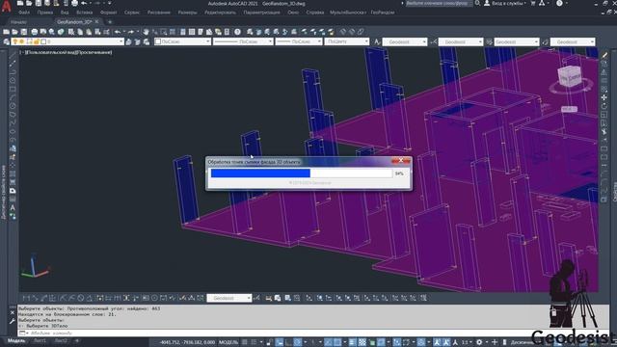Switch to the Лист1 layout tab

[x=40, y=340]
